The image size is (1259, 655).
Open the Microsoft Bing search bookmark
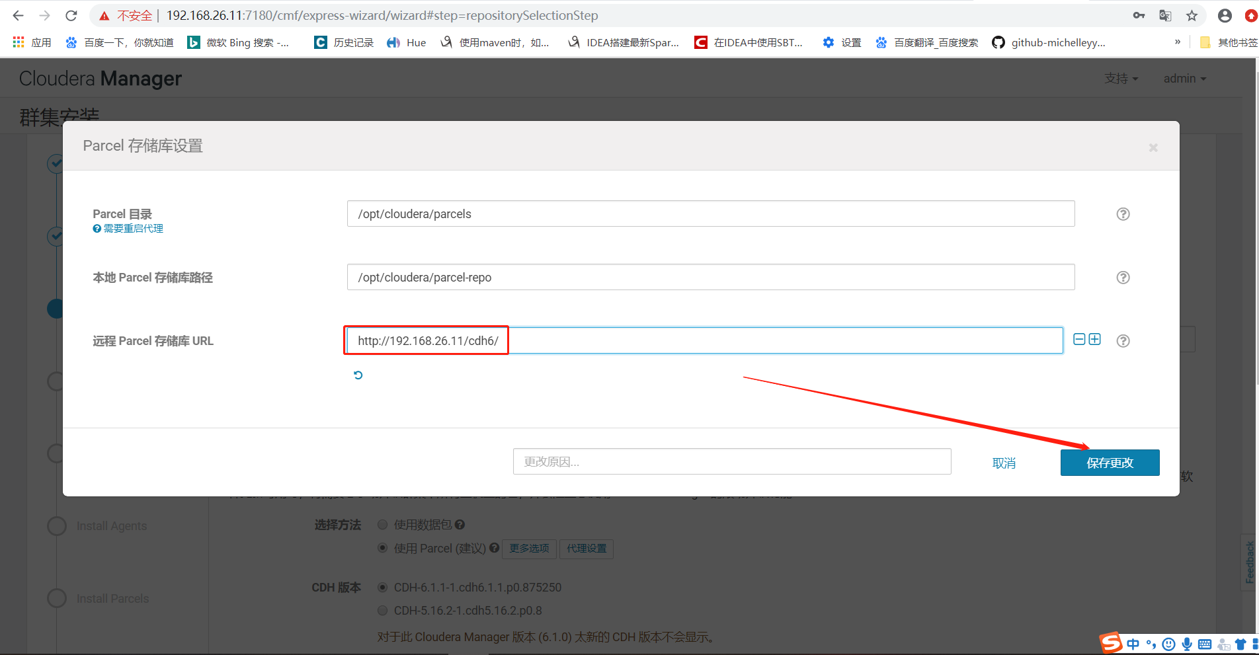(x=238, y=42)
